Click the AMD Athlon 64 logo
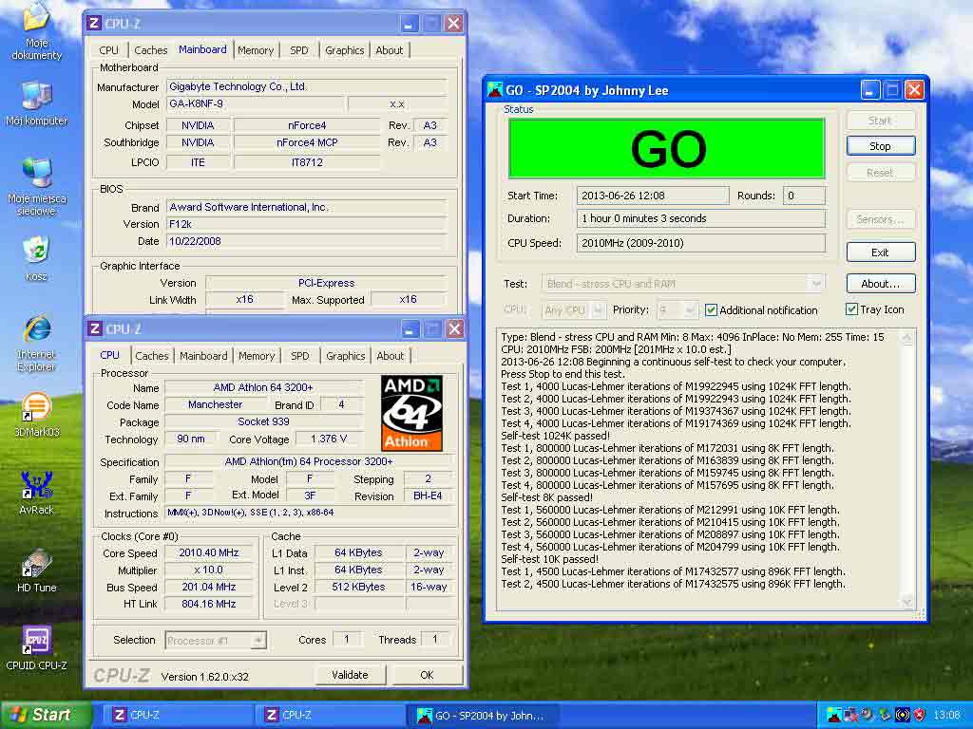Screen dimensions: 973x729 410,413
